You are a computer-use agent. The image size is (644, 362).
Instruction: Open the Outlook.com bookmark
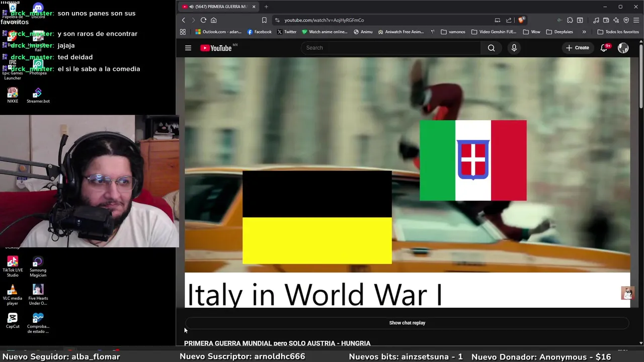point(218,32)
